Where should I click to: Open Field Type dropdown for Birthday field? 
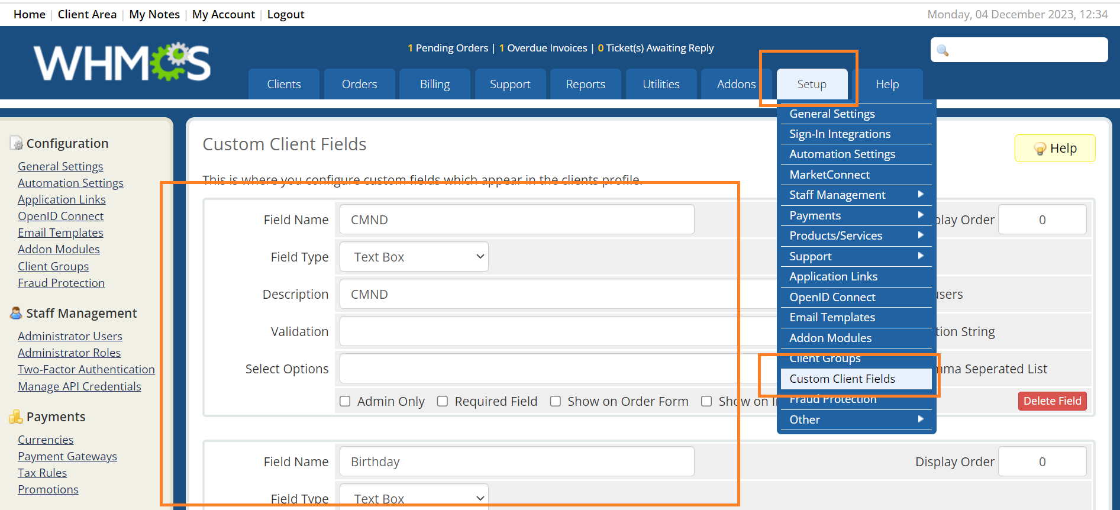pyautogui.click(x=414, y=497)
